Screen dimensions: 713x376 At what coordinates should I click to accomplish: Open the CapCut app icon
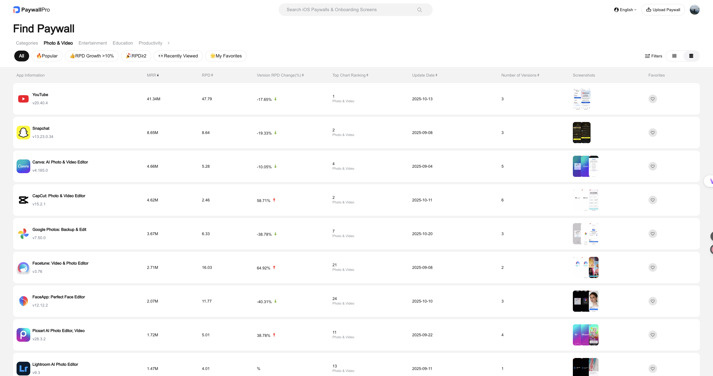(23, 200)
